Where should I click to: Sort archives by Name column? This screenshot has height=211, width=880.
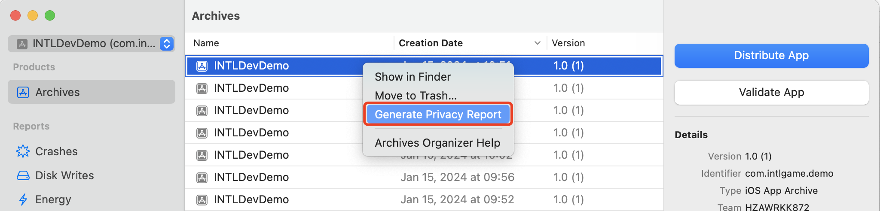(x=206, y=43)
